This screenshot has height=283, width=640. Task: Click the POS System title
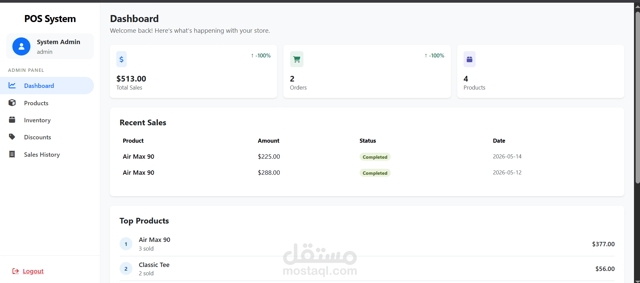(x=50, y=19)
